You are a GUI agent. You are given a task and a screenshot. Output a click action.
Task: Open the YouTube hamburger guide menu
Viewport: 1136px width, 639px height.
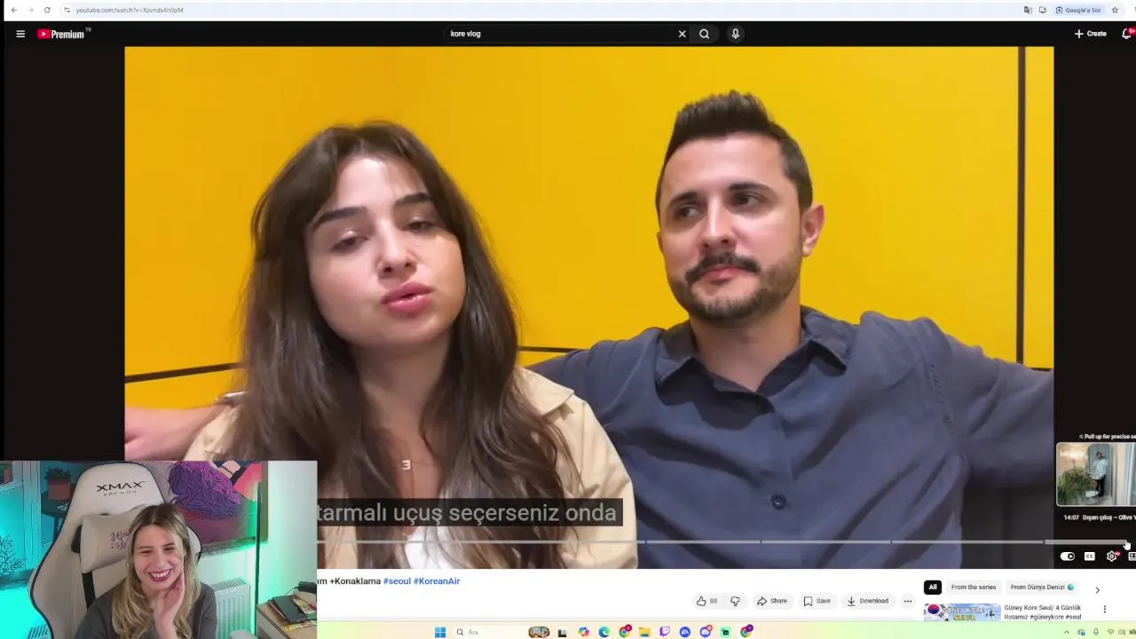20,34
